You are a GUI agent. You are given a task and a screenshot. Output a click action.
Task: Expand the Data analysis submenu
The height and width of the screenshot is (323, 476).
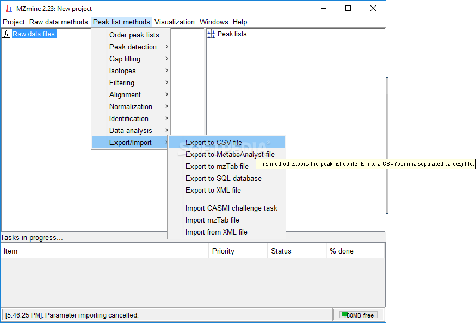click(x=131, y=131)
